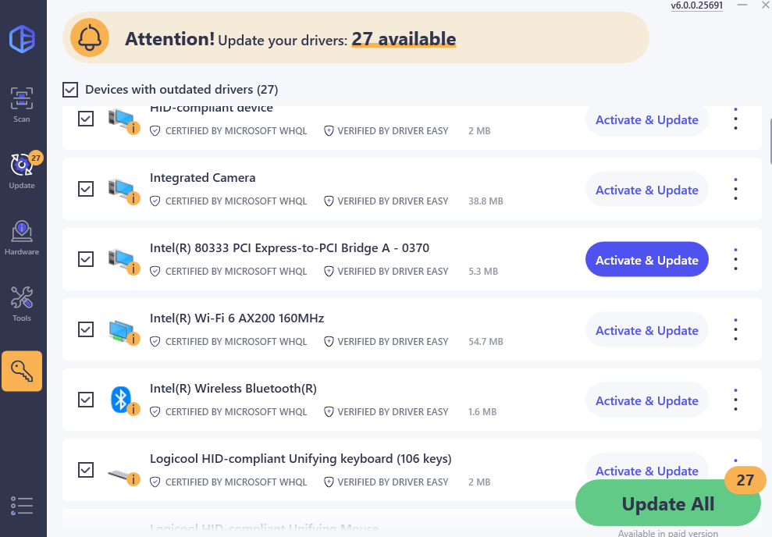Viewport: 772px width, 537px height.
Task: Click the attention bell icon
Action: tap(89, 37)
